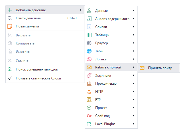
Task: Click the puzzle icon for Local Plugins
Action: tap(89, 124)
